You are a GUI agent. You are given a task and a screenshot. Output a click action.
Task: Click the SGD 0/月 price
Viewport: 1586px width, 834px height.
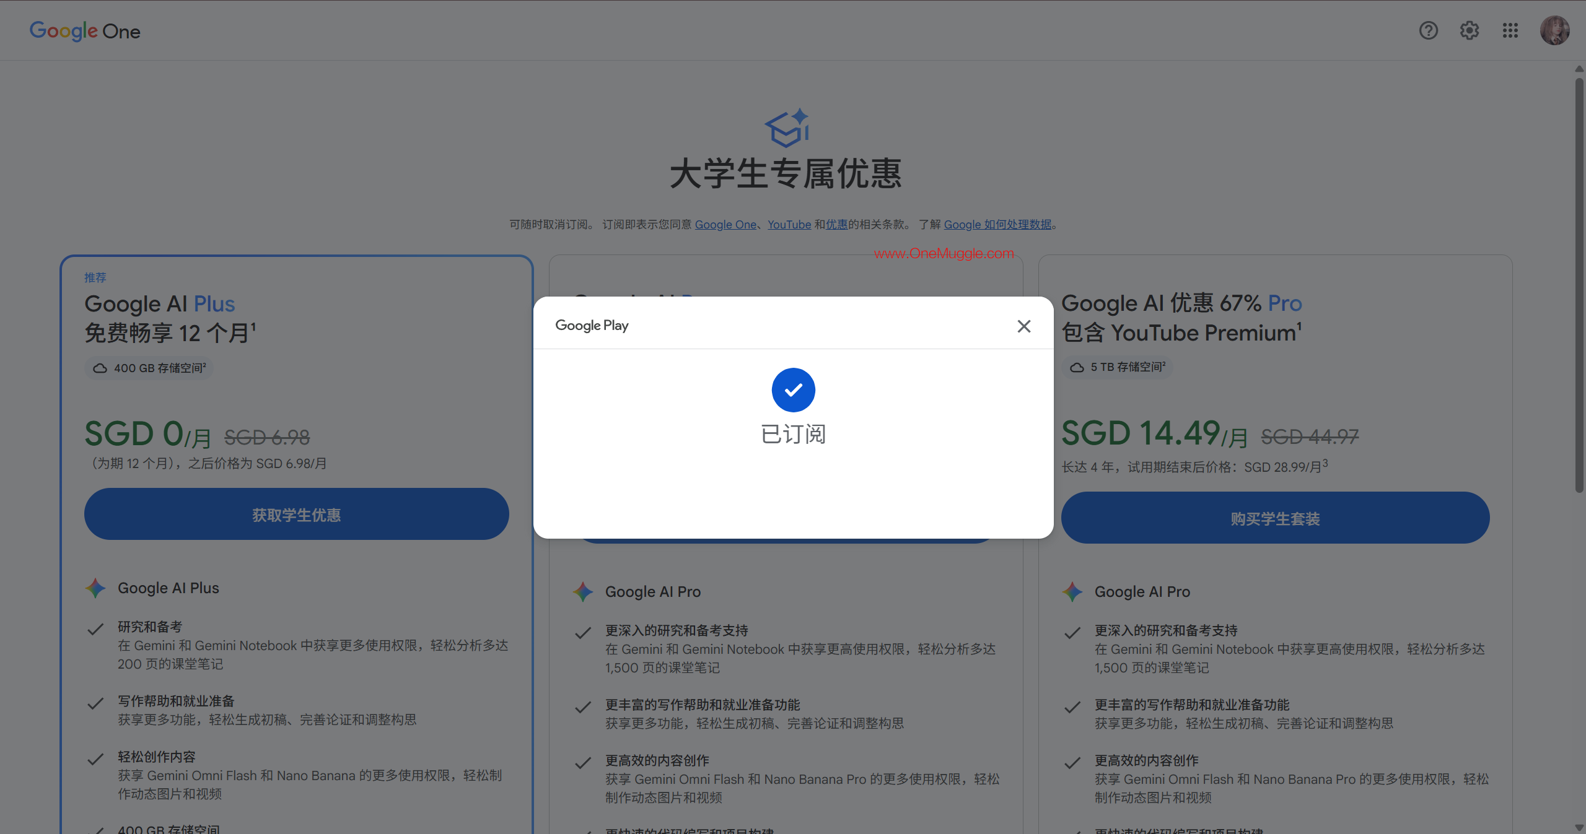pyautogui.click(x=148, y=435)
